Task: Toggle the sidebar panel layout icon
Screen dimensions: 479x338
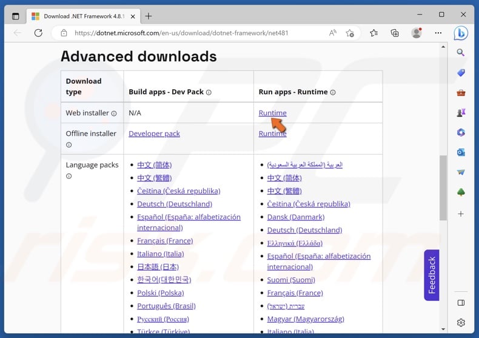Action: 461,303
